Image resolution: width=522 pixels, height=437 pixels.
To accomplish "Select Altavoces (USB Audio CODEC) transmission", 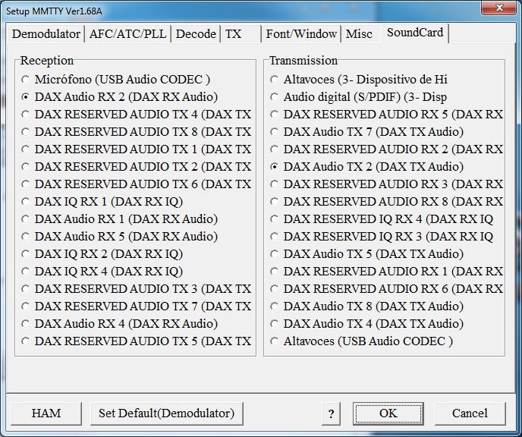I will tap(362, 341).
